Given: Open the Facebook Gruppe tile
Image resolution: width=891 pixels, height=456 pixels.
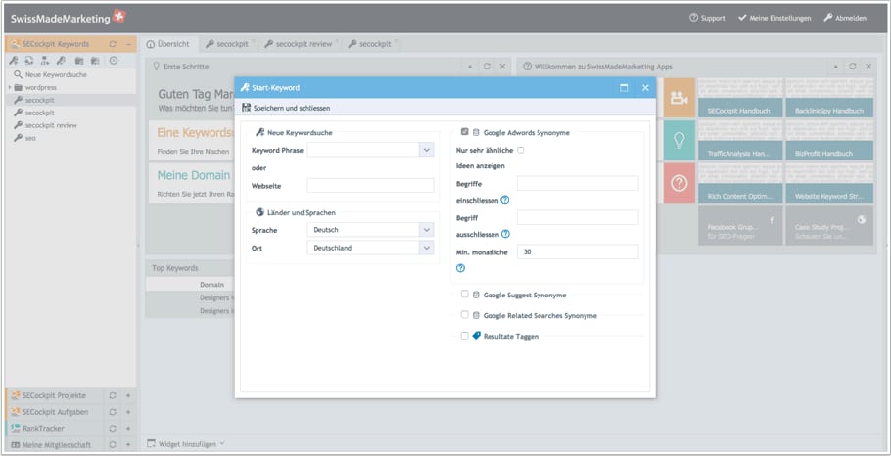Looking at the screenshot, I should click(x=740, y=225).
